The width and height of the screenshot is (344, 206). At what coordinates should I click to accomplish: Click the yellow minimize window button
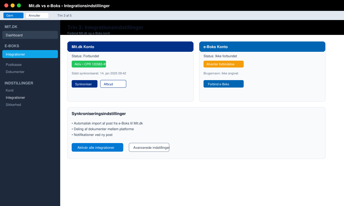point(13,5)
